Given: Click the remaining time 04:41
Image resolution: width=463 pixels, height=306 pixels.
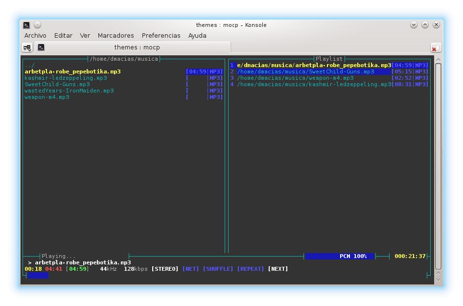Looking at the screenshot, I should [54, 269].
